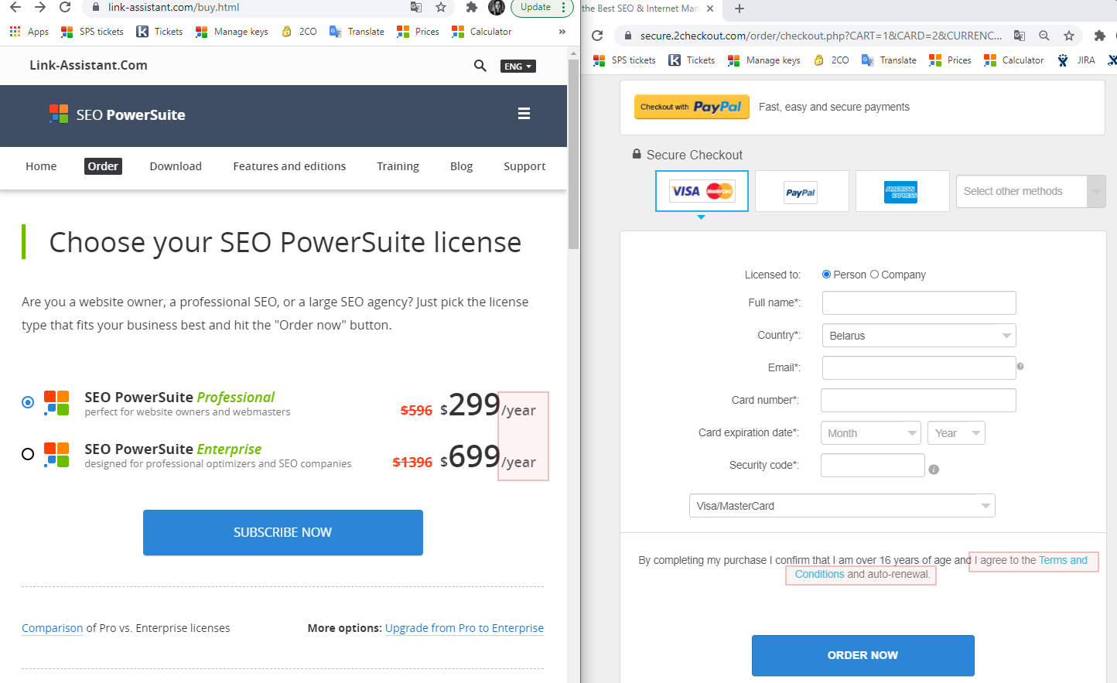Open Features and editions menu item
This screenshot has width=1117, height=683.
point(289,166)
